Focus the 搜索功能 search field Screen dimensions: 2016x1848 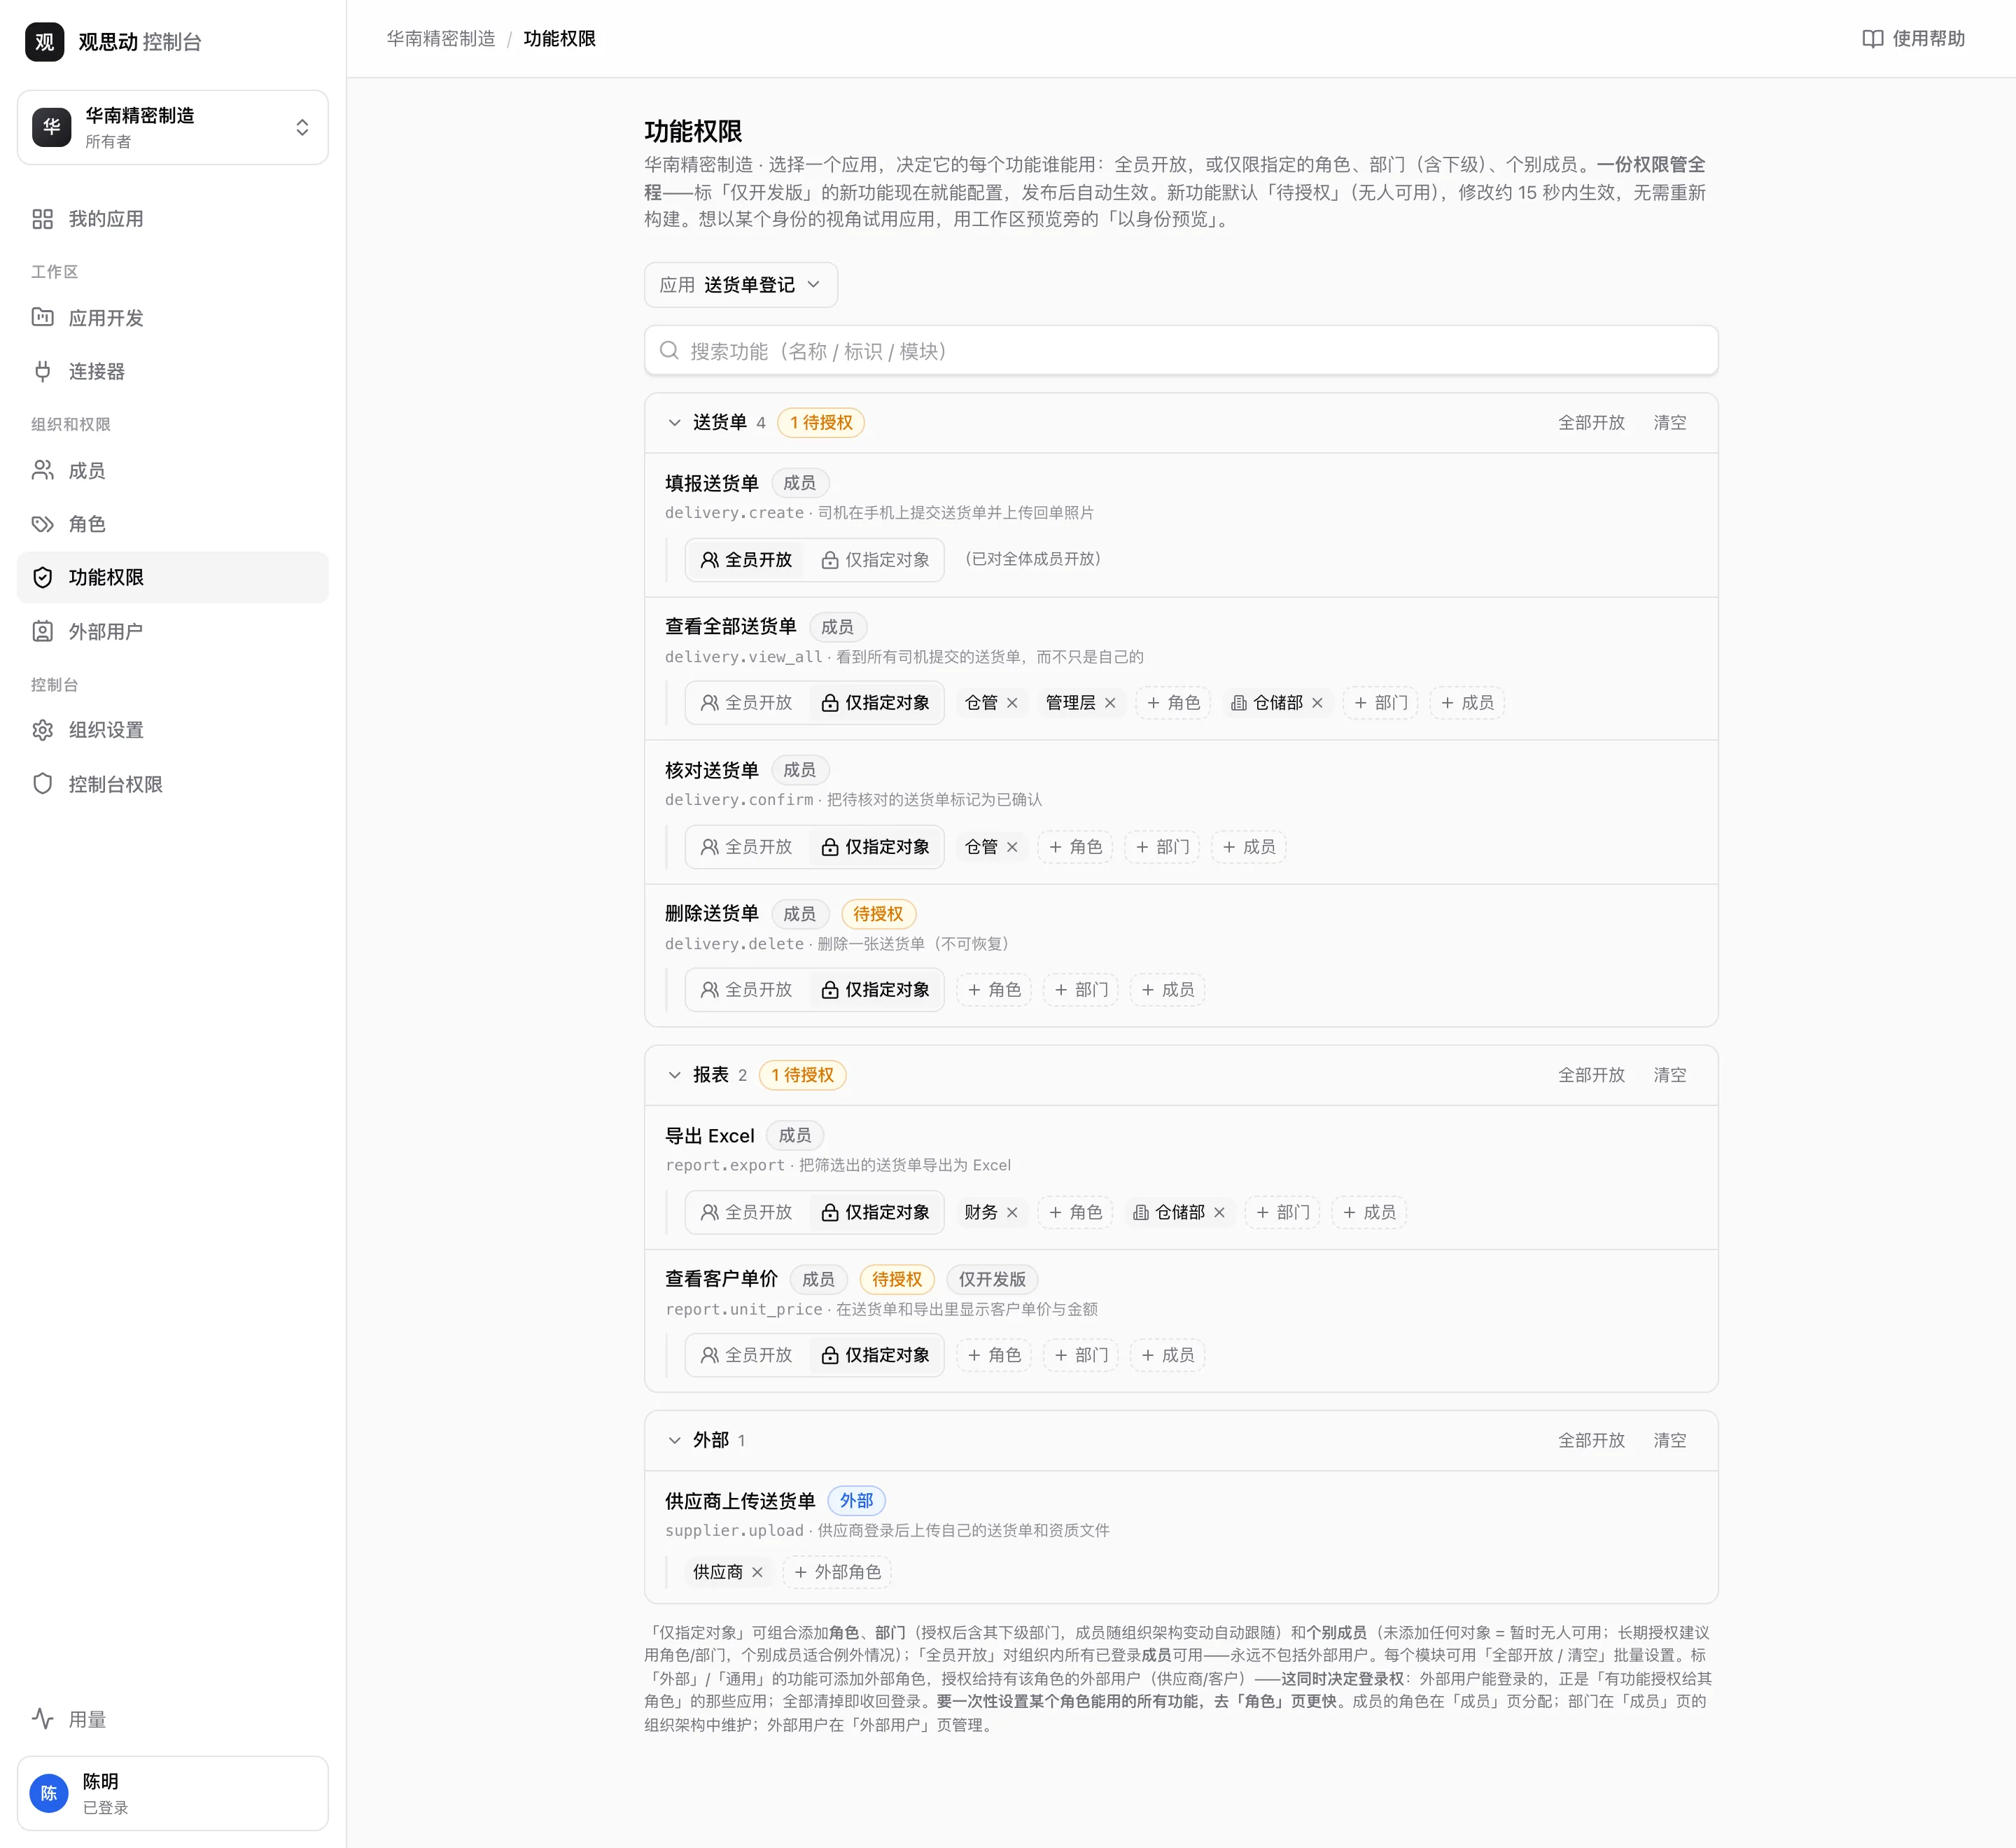point(1181,351)
